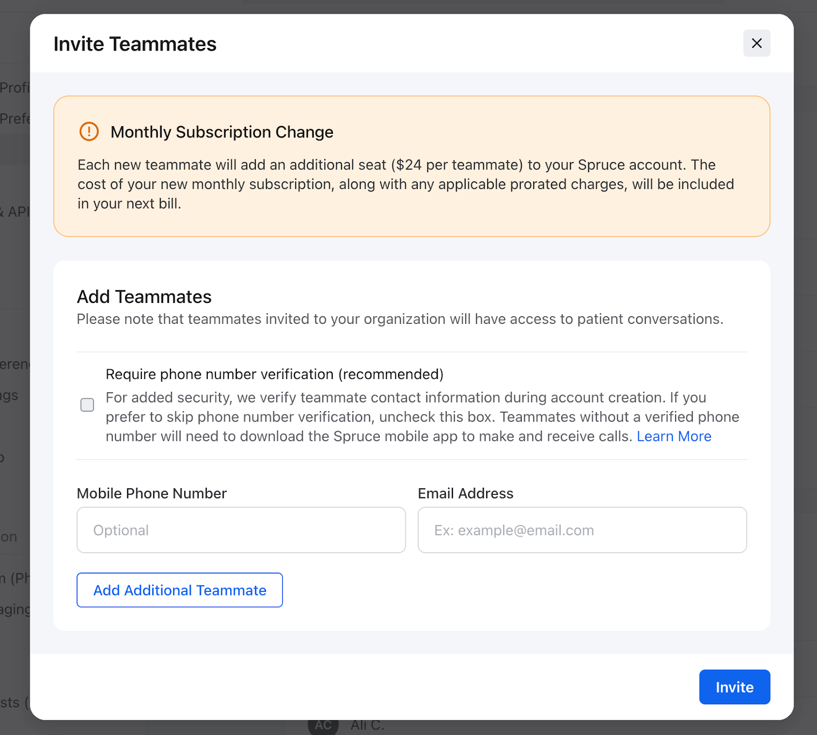Viewport: 817px width, 735px height.
Task: Click the Add Additional Teammate button
Action: (x=180, y=590)
